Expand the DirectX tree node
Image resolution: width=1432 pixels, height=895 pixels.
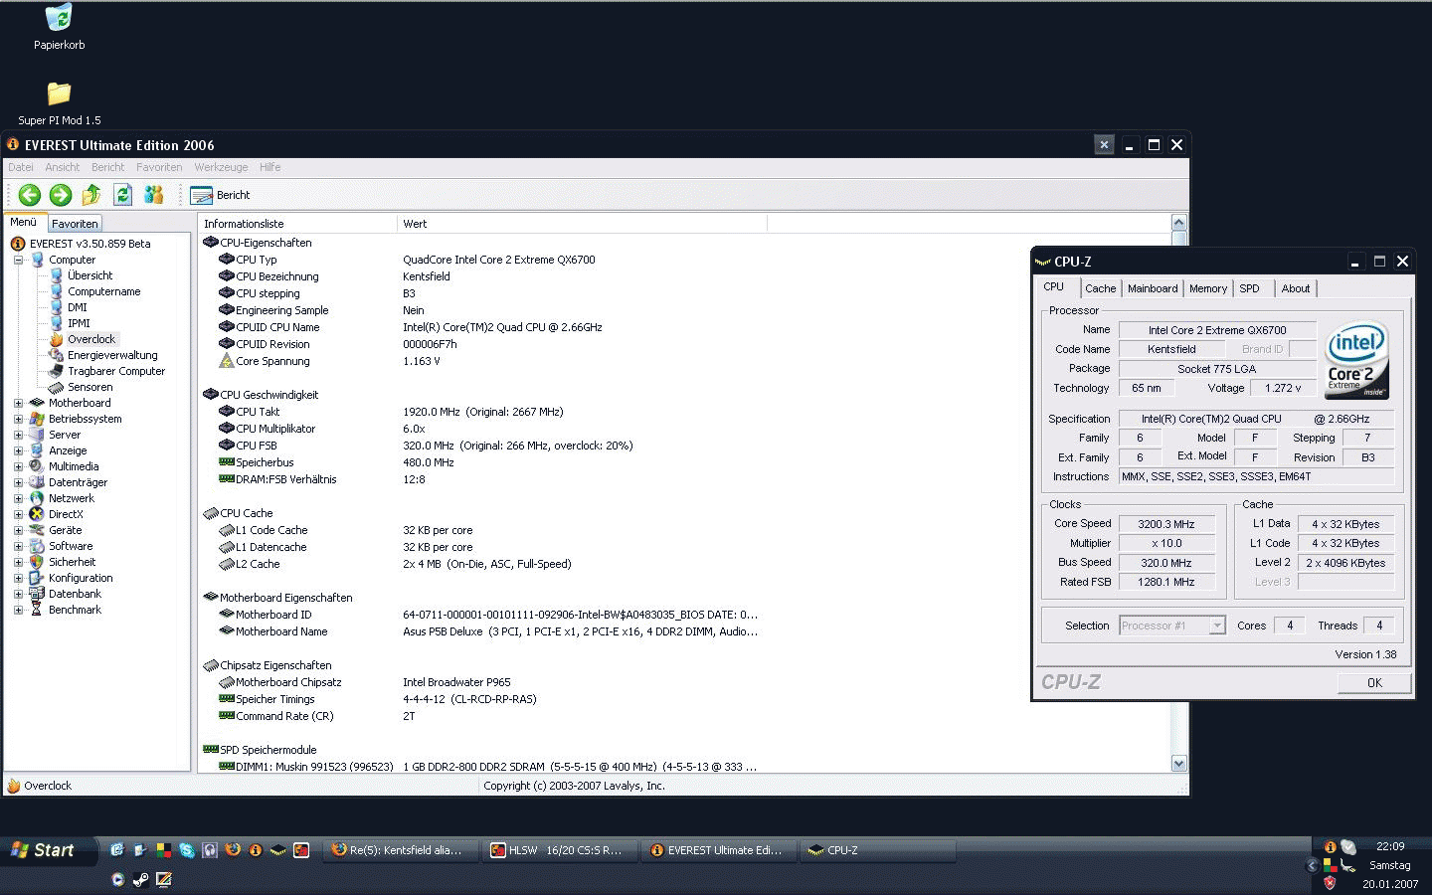(18, 514)
